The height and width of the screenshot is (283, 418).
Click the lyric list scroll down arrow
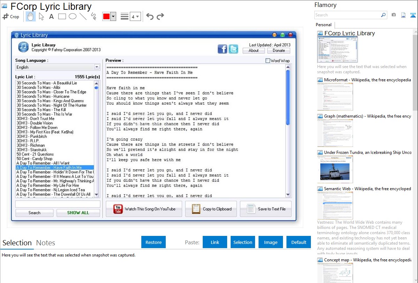coord(97,195)
